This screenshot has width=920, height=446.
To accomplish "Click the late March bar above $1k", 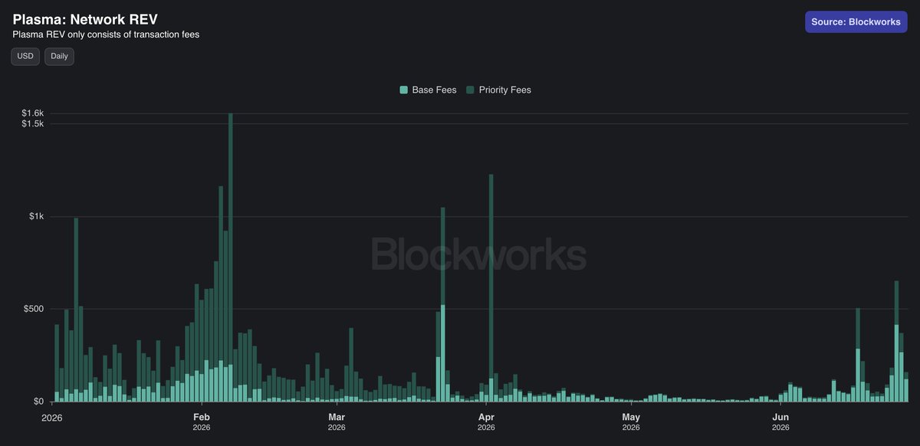I will [443, 304].
